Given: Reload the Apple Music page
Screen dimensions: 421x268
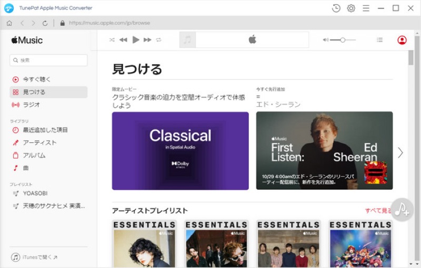Looking at the screenshot, I should tap(45, 23).
